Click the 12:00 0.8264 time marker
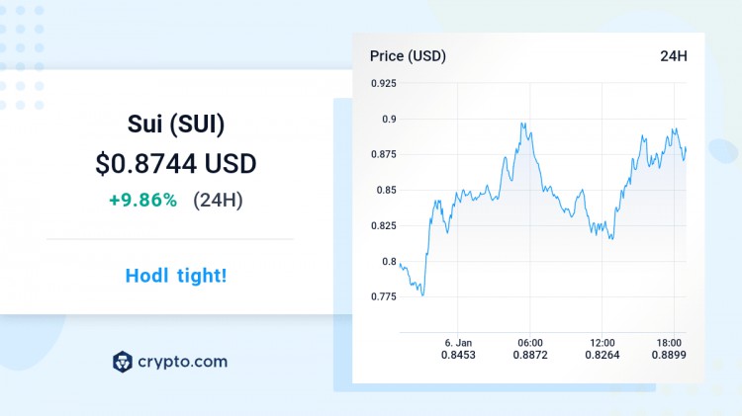The image size is (742, 416). tap(602, 349)
